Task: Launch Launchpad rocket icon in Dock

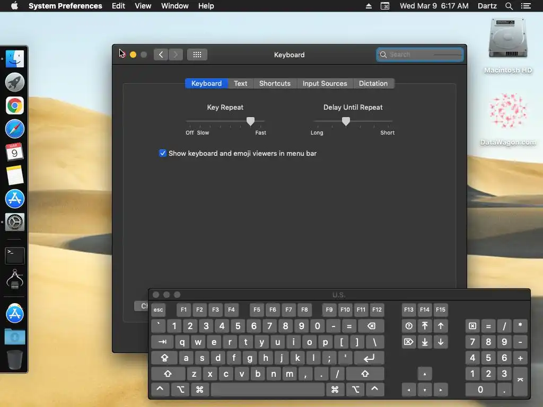Action: (14, 82)
